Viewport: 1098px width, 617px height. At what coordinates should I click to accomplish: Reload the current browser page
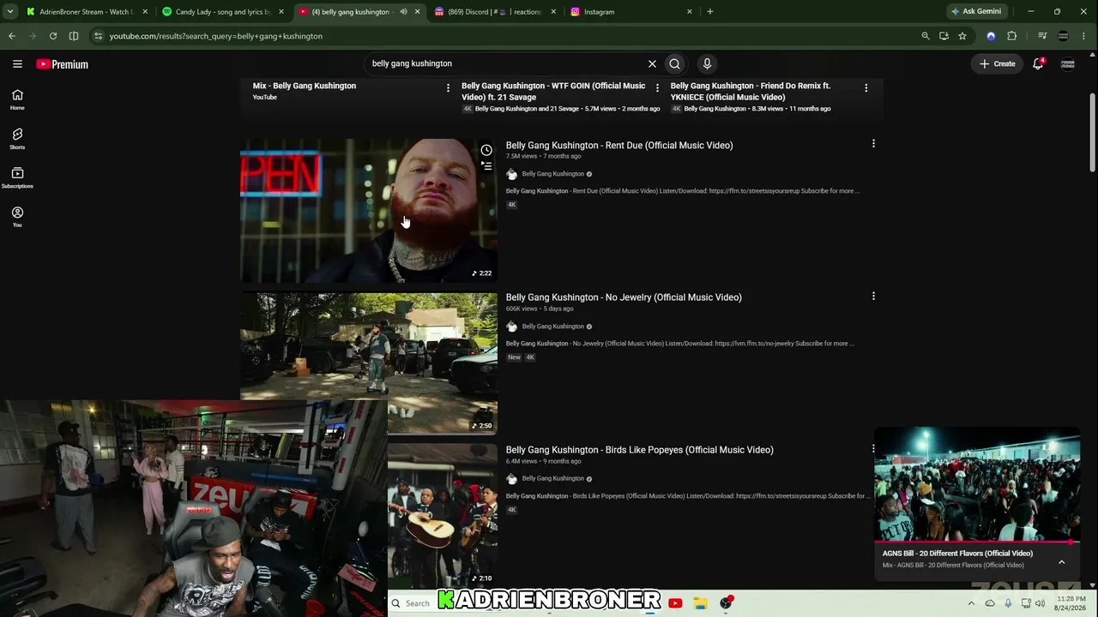pyautogui.click(x=53, y=36)
